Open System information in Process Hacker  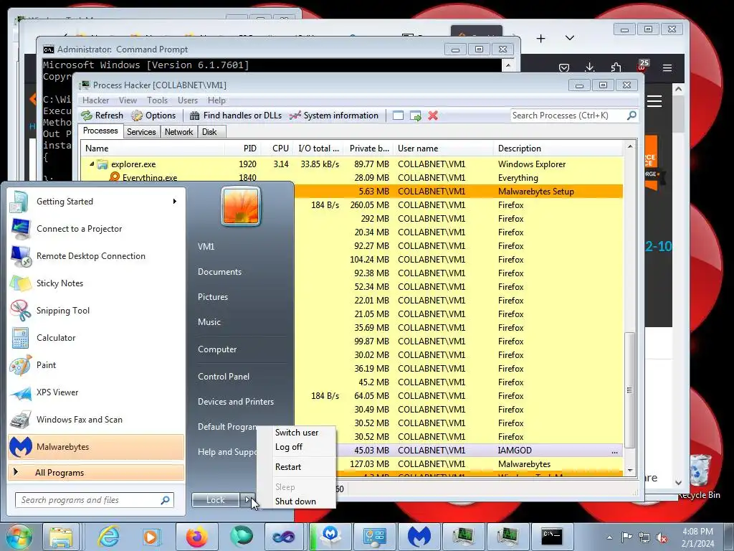point(334,116)
